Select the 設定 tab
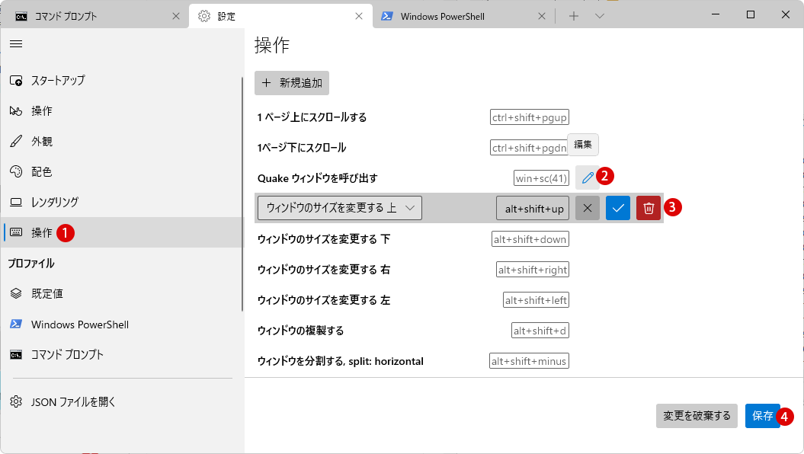804x454 pixels. [x=280, y=17]
